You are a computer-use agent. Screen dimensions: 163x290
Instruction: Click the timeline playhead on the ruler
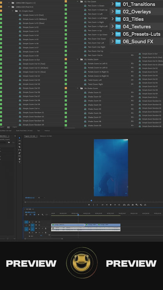[78, 214]
